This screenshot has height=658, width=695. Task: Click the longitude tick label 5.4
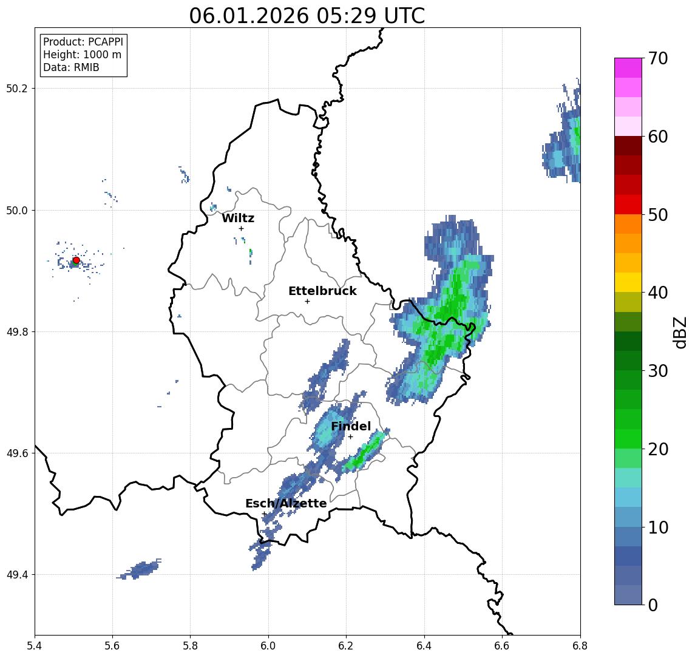35,646
